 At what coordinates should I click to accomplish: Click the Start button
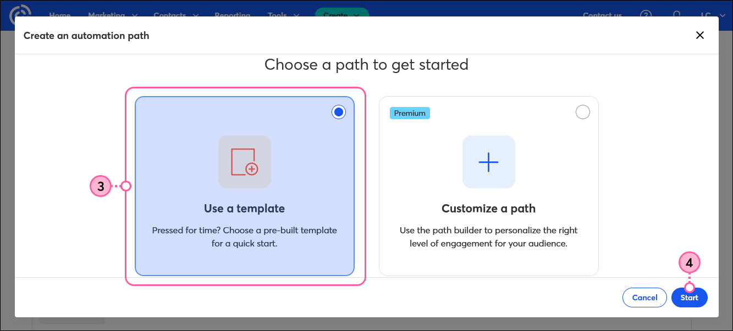689,297
